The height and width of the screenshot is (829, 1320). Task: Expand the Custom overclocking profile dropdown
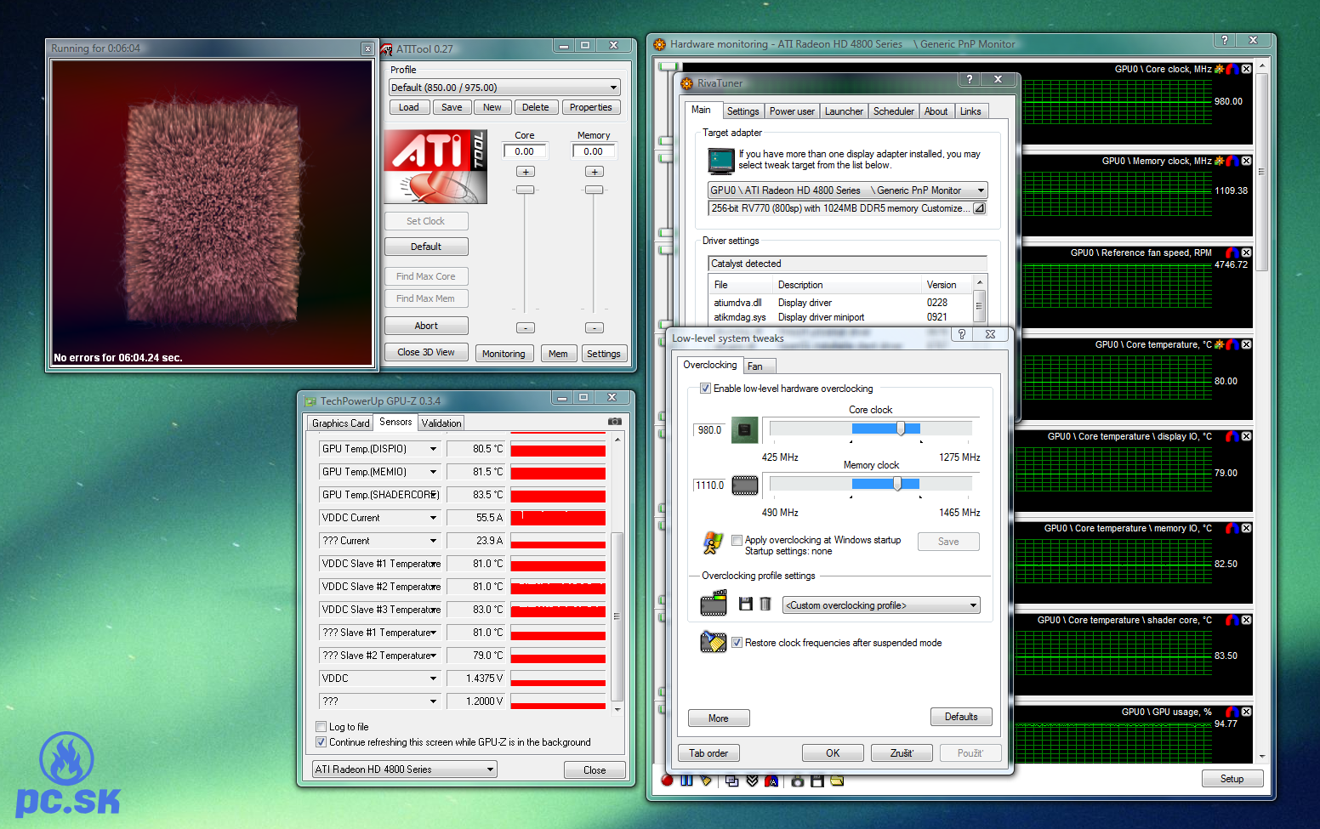[x=881, y=605]
